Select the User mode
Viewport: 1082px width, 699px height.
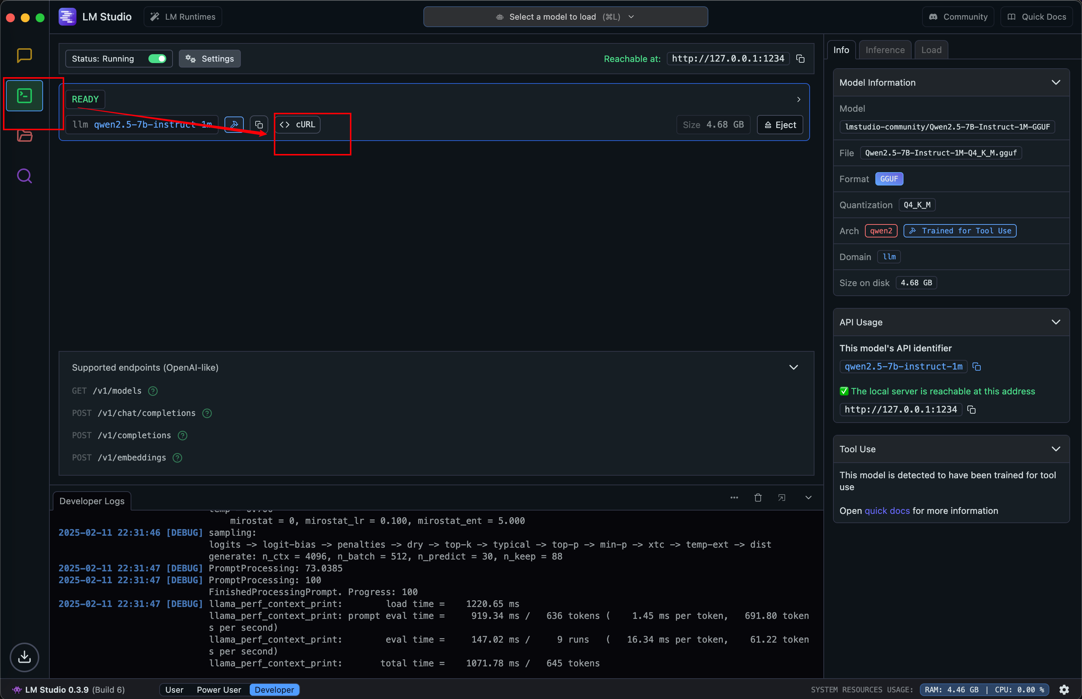174,689
